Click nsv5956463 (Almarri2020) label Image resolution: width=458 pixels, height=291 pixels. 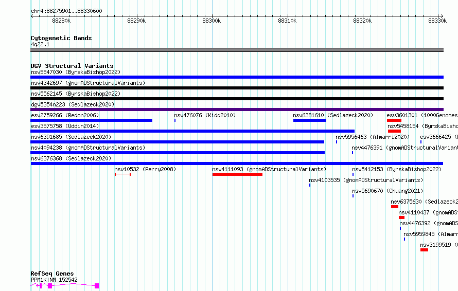pyautogui.click(x=373, y=137)
